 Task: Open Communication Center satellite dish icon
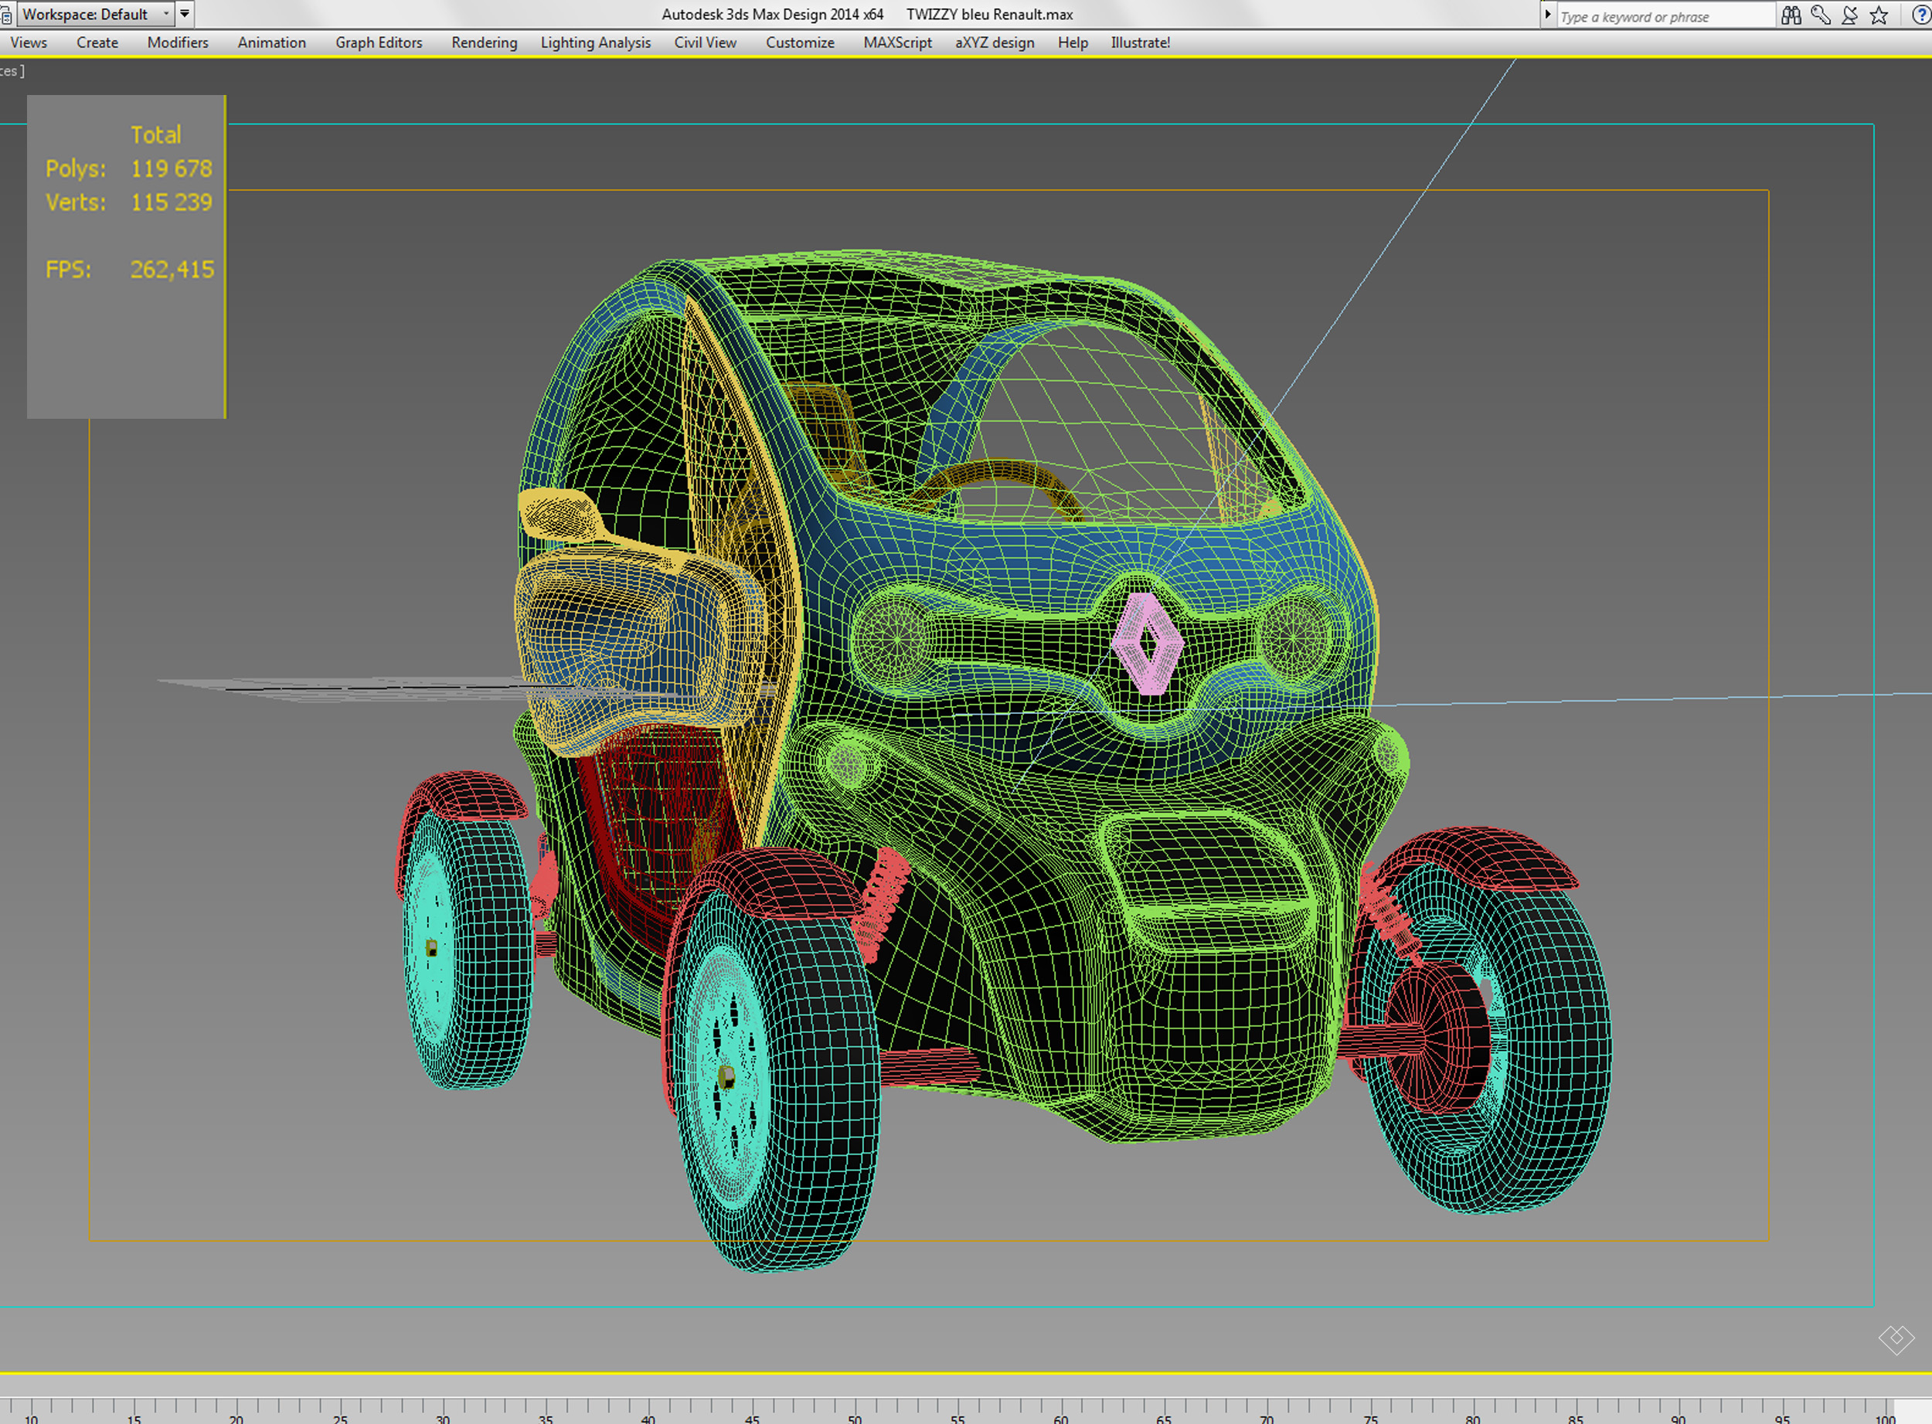click(1850, 15)
